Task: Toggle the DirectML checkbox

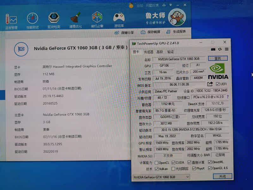Action: pos(210,162)
